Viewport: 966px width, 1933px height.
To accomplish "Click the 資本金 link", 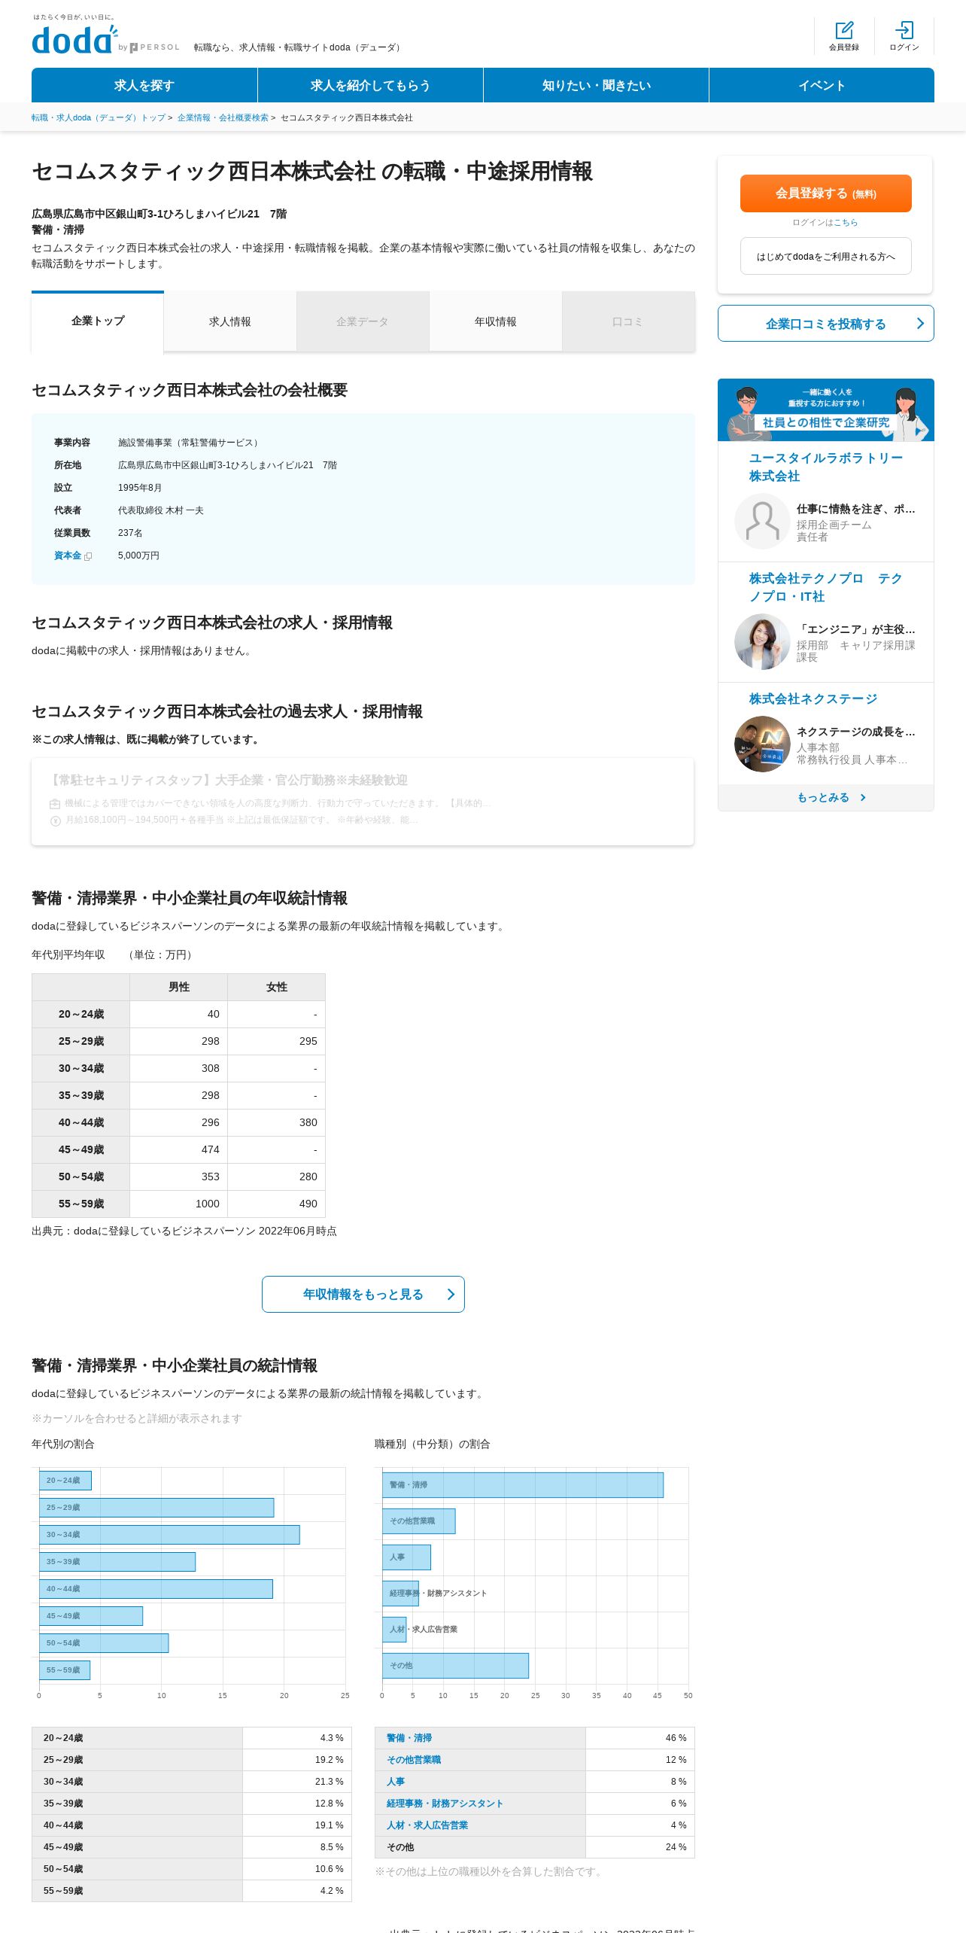I will pyautogui.click(x=68, y=556).
